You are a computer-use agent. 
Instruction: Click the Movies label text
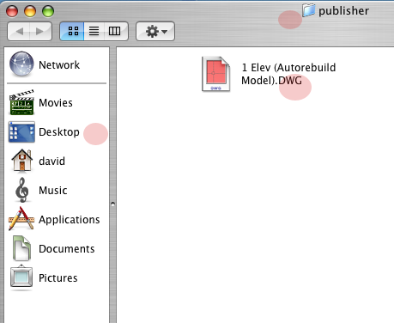[56, 102]
